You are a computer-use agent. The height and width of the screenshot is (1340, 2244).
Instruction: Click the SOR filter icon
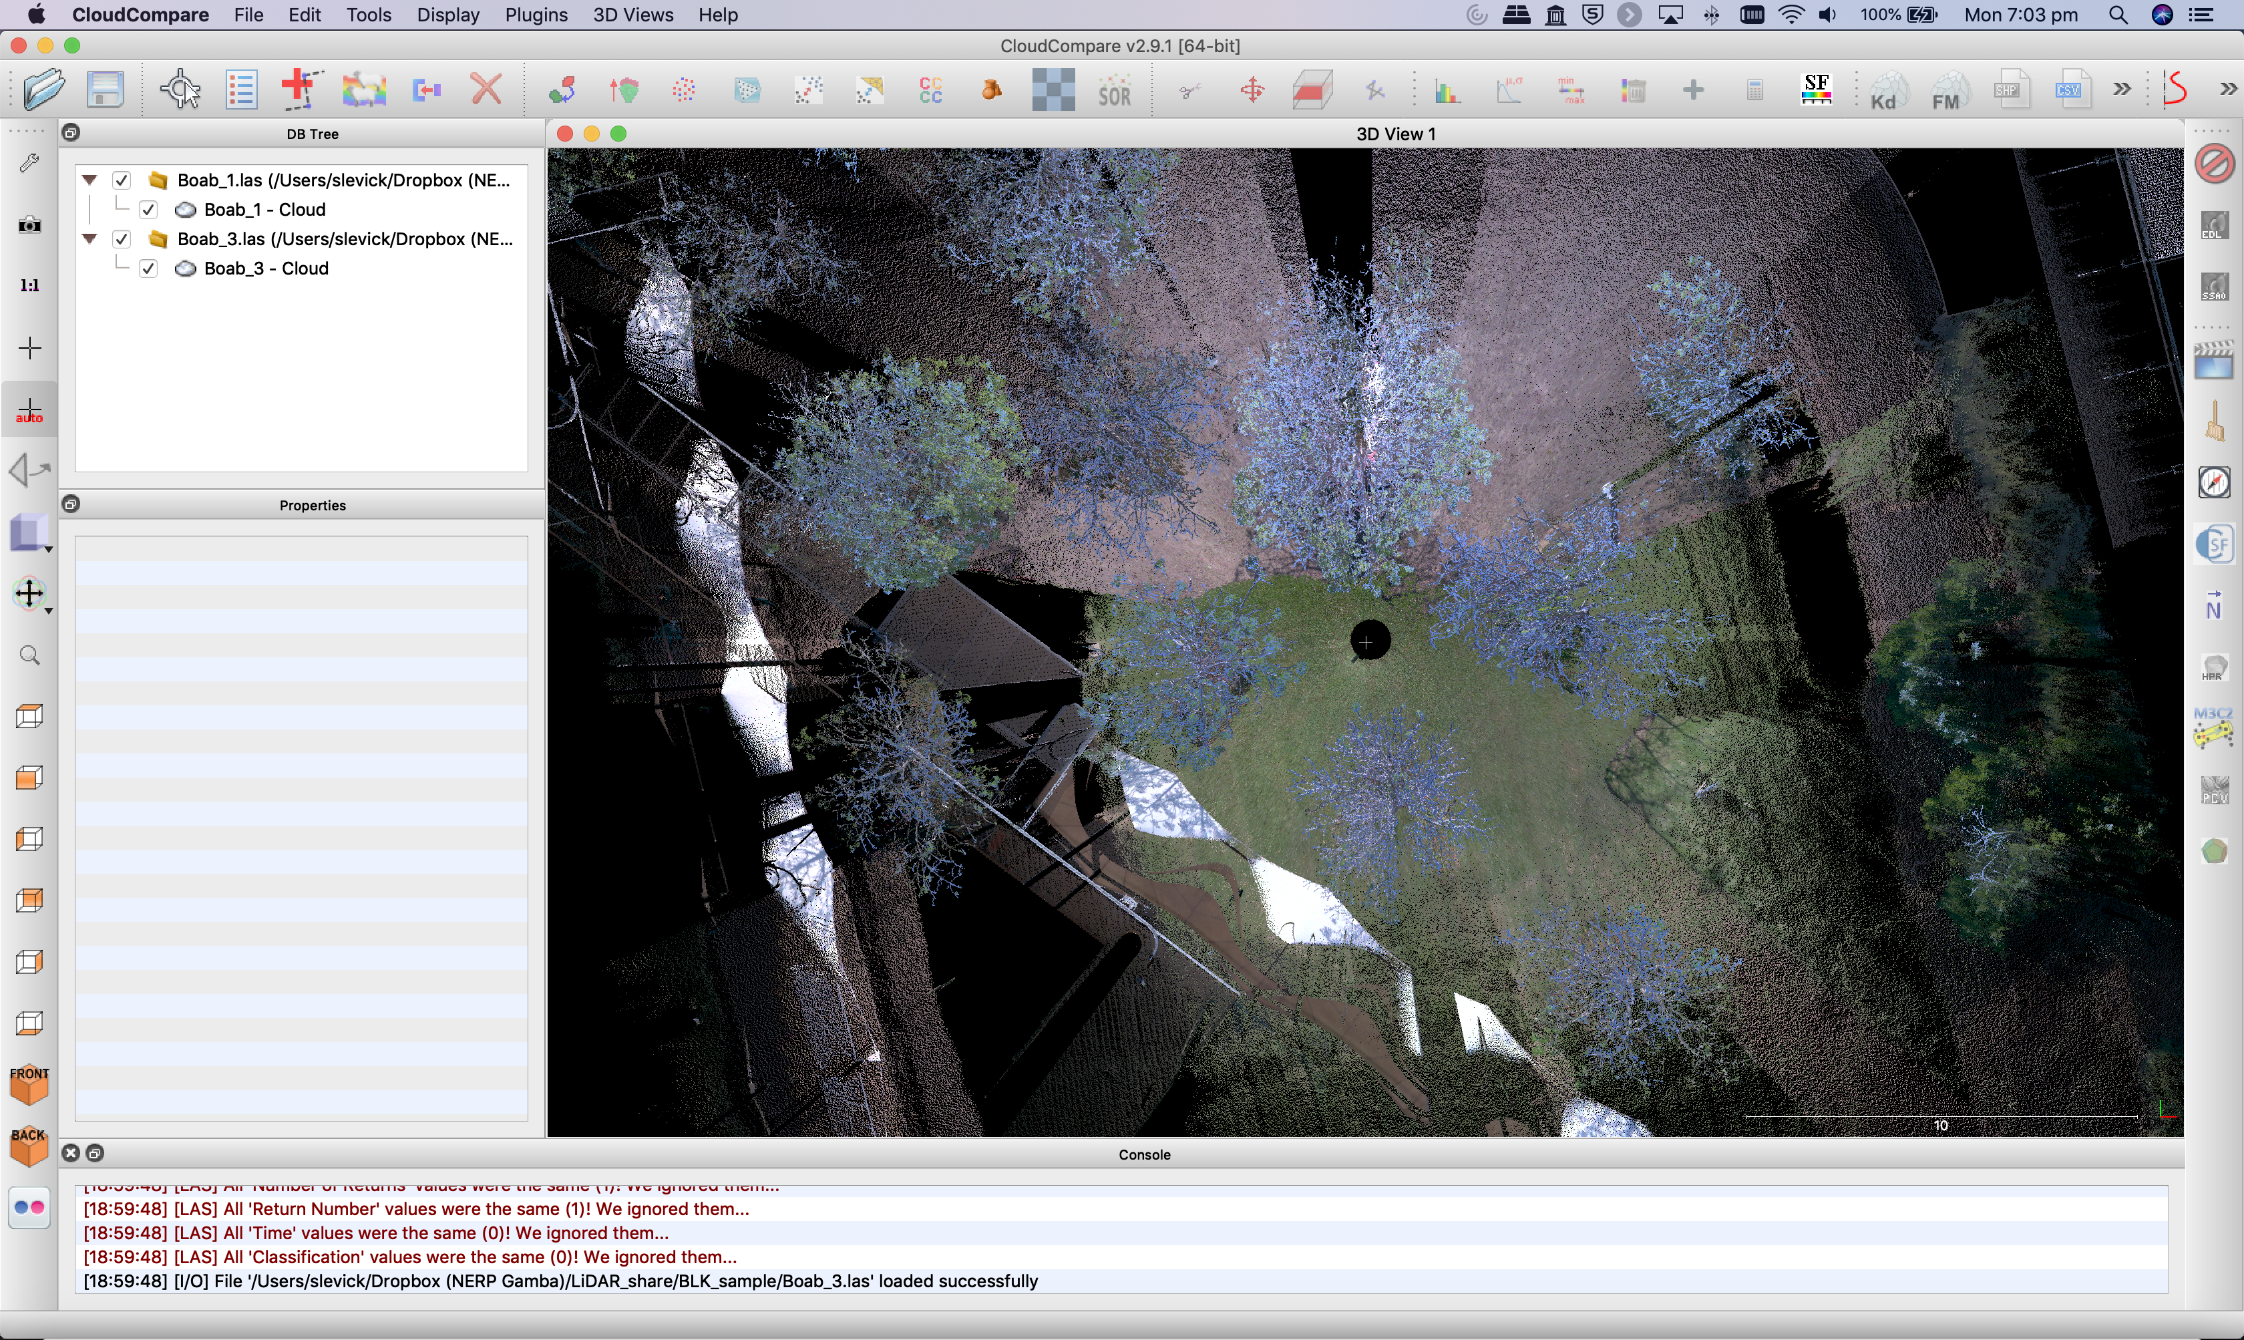coord(1116,90)
